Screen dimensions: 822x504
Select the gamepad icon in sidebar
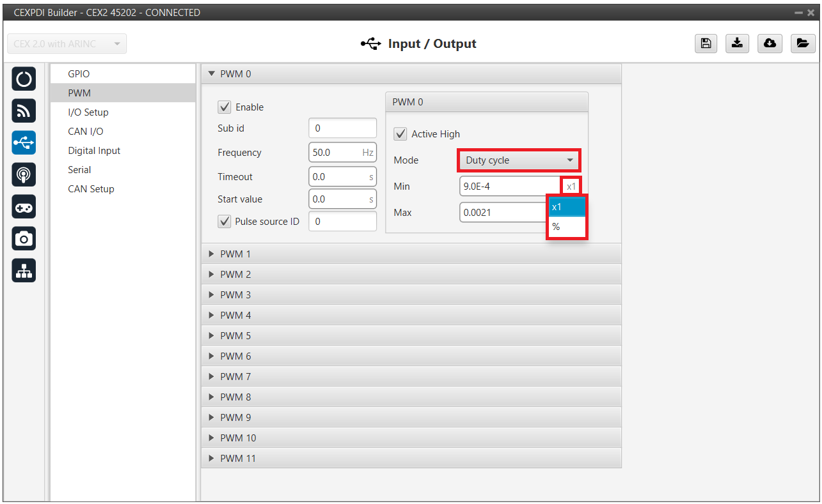click(24, 207)
